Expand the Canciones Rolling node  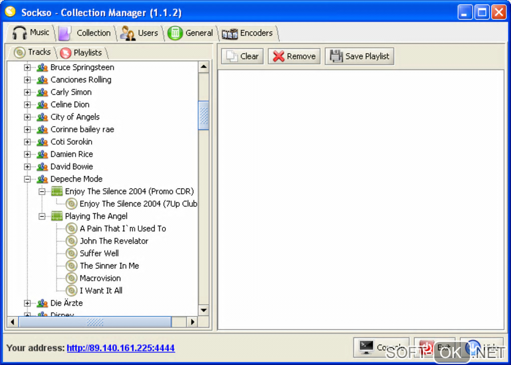[x=28, y=80]
